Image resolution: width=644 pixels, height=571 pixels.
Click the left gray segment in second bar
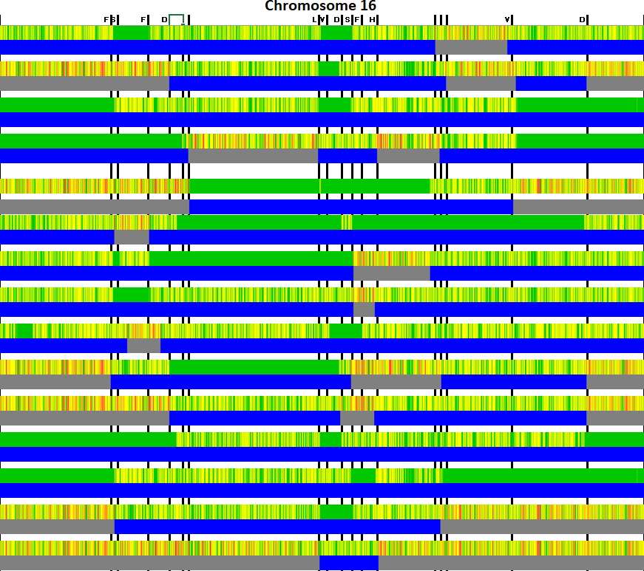(84, 83)
